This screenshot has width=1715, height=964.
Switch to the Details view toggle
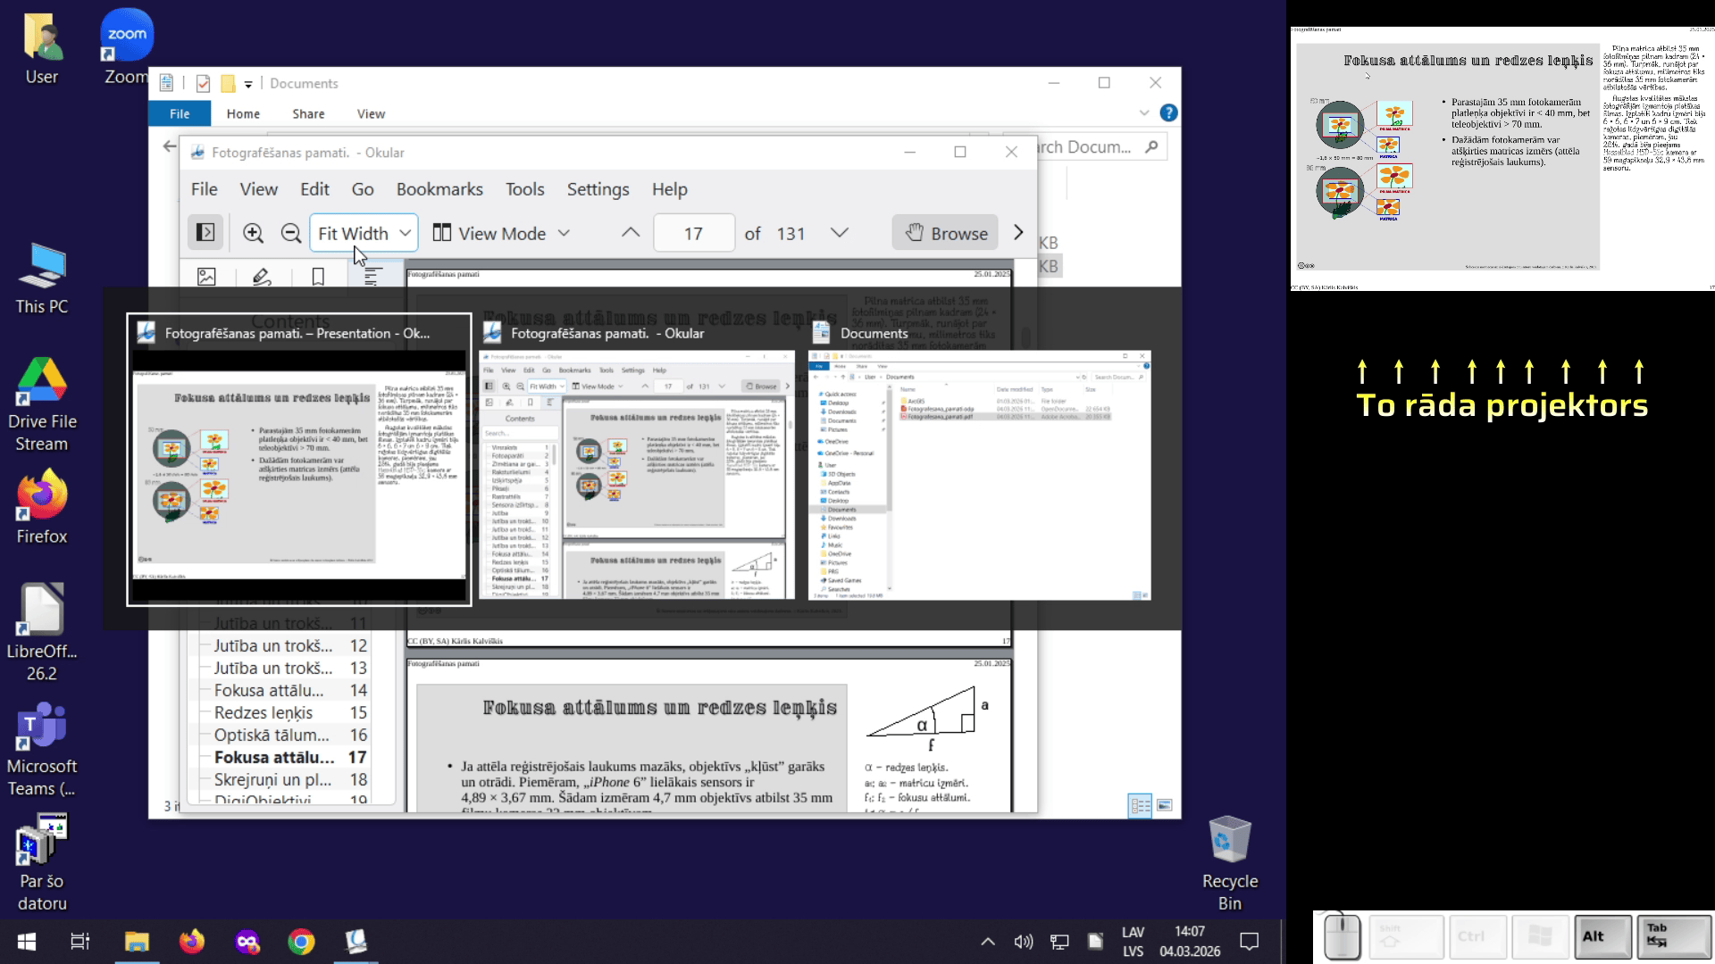coord(1140,805)
